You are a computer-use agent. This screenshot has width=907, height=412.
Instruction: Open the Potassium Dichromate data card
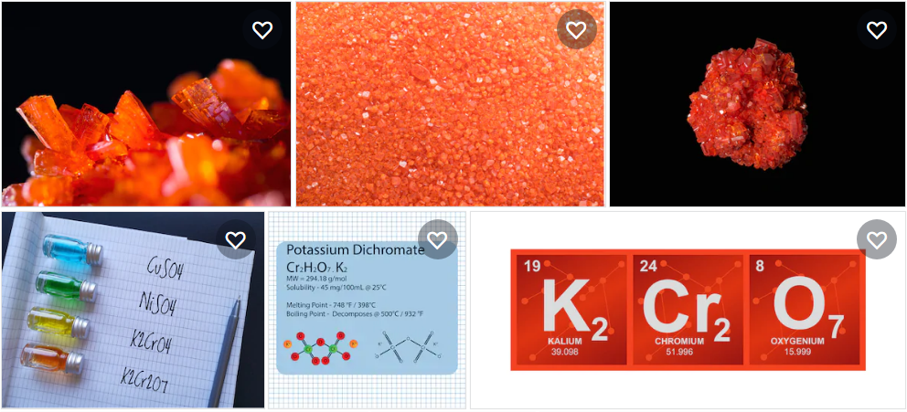(x=368, y=310)
